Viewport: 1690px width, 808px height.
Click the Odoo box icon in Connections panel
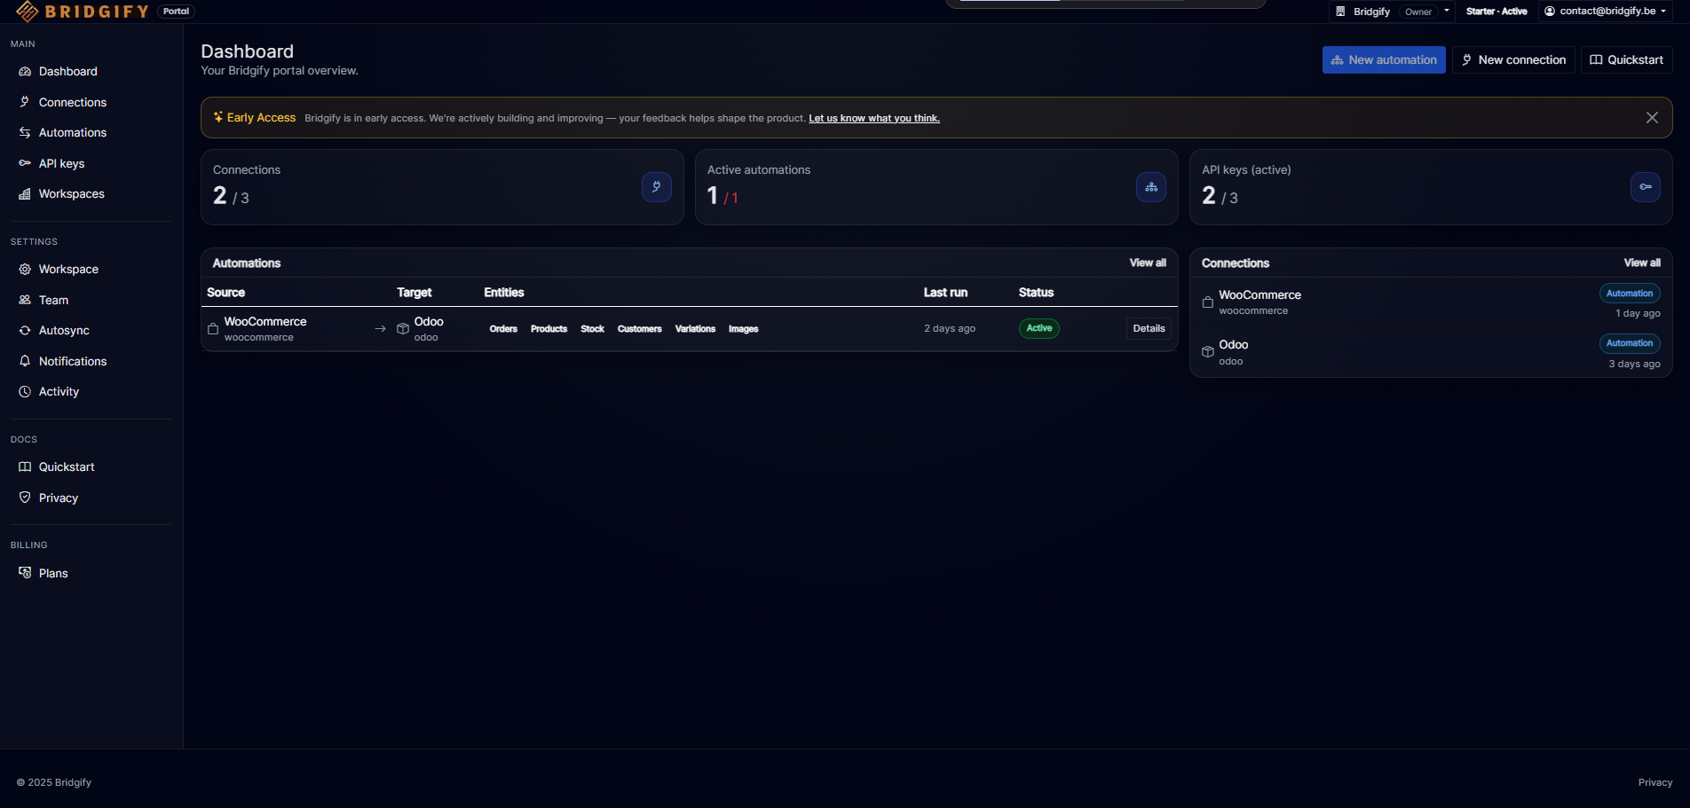pyautogui.click(x=1207, y=352)
